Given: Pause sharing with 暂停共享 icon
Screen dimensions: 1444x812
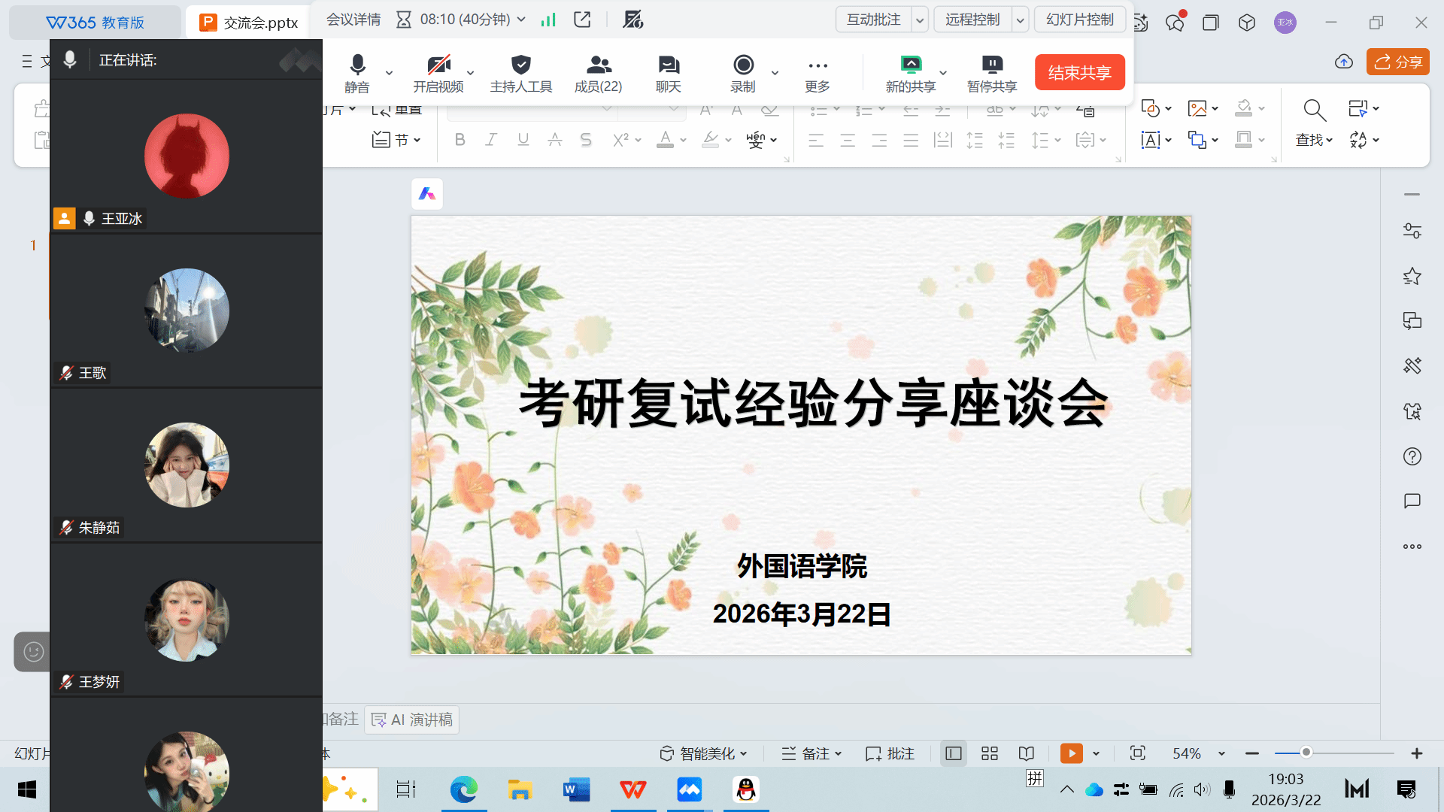Looking at the screenshot, I should tap(991, 65).
